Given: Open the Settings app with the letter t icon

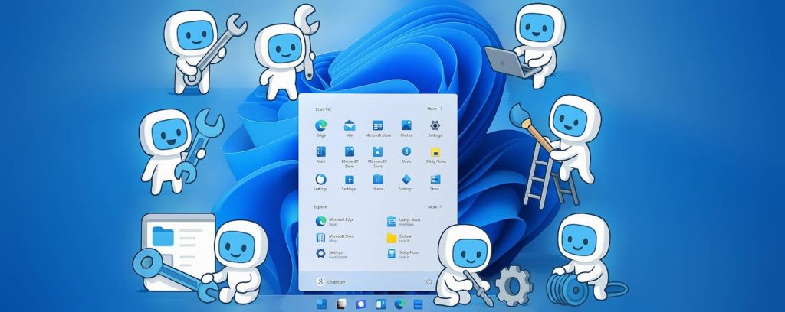Looking at the screenshot, I should click(349, 183).
